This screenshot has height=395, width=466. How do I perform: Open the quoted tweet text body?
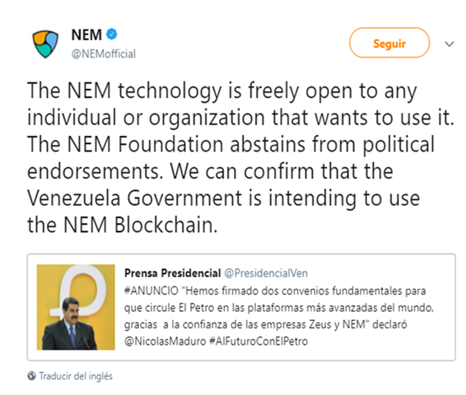[x=279, y=316]
